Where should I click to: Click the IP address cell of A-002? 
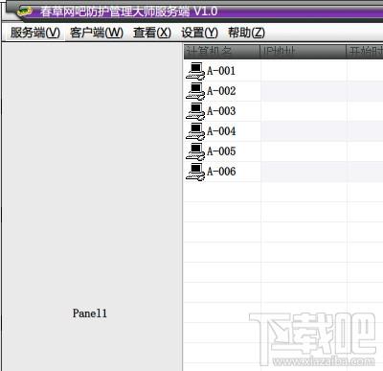point(304,91)
